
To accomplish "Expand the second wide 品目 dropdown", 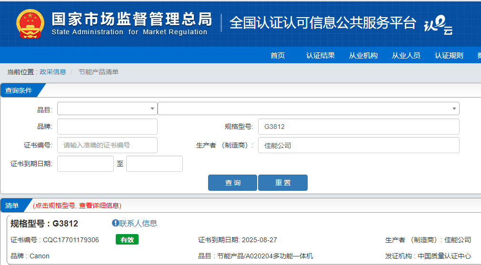I will tap(308, 108).
